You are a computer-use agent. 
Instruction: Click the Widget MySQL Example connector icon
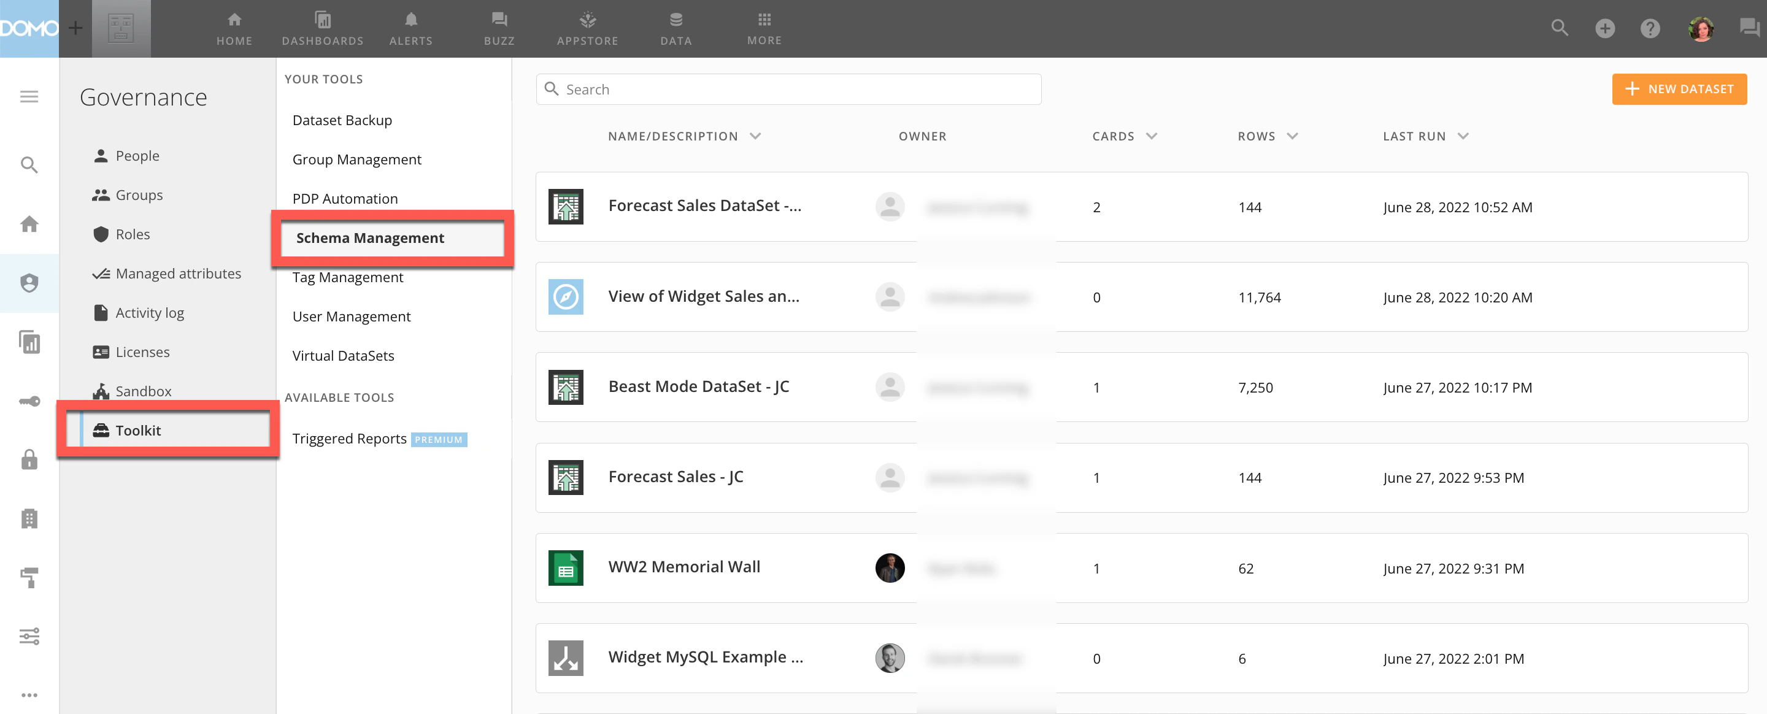tap(565, 658)
